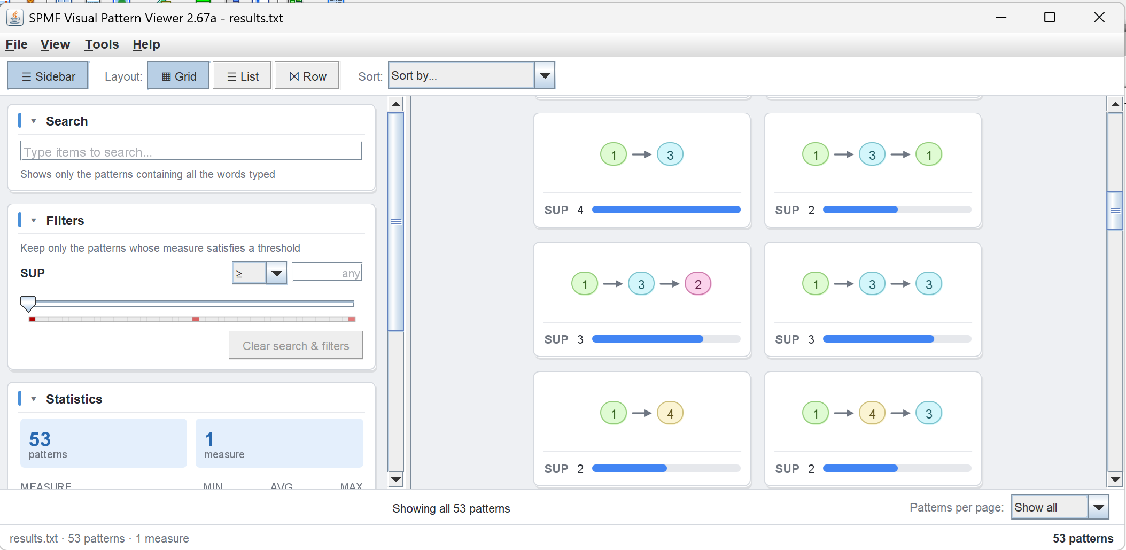Click the support bar of 1 → 3 pattern
This screenshot has width=1126, height=550.
coord(666,210)
